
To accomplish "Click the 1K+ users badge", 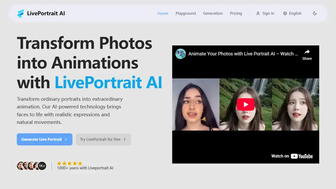I will pyautogui.click(x=42, y=166).
